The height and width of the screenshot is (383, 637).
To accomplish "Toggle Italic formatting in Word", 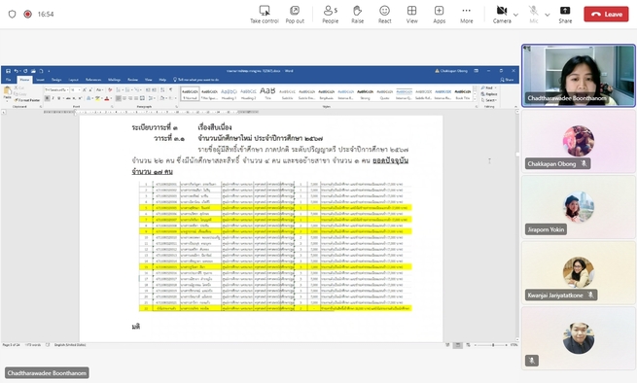I will coord(53,98).
